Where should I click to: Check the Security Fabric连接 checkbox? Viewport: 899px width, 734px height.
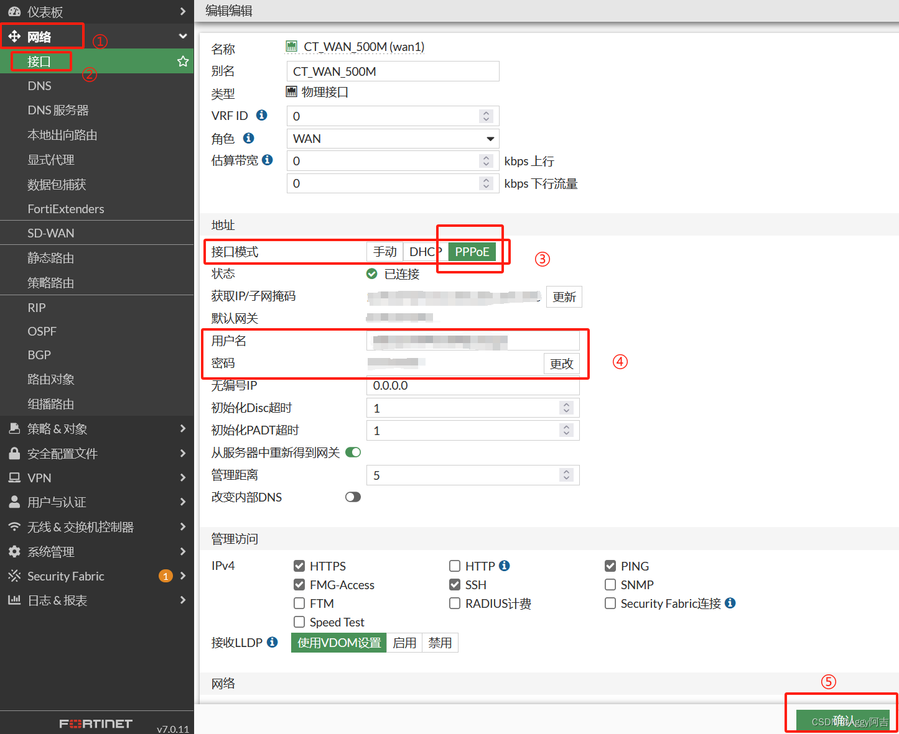tap(610, 603)
